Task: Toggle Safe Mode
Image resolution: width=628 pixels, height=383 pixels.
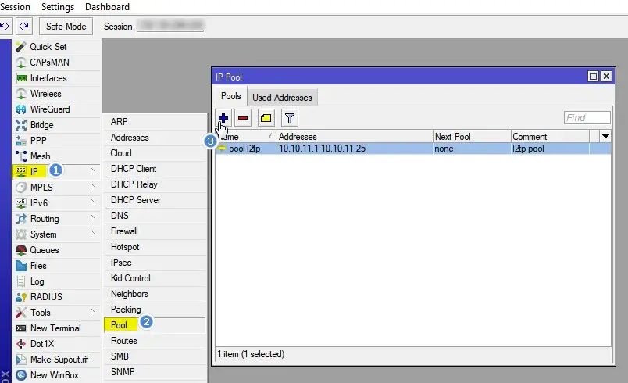Action: (66, 27)
